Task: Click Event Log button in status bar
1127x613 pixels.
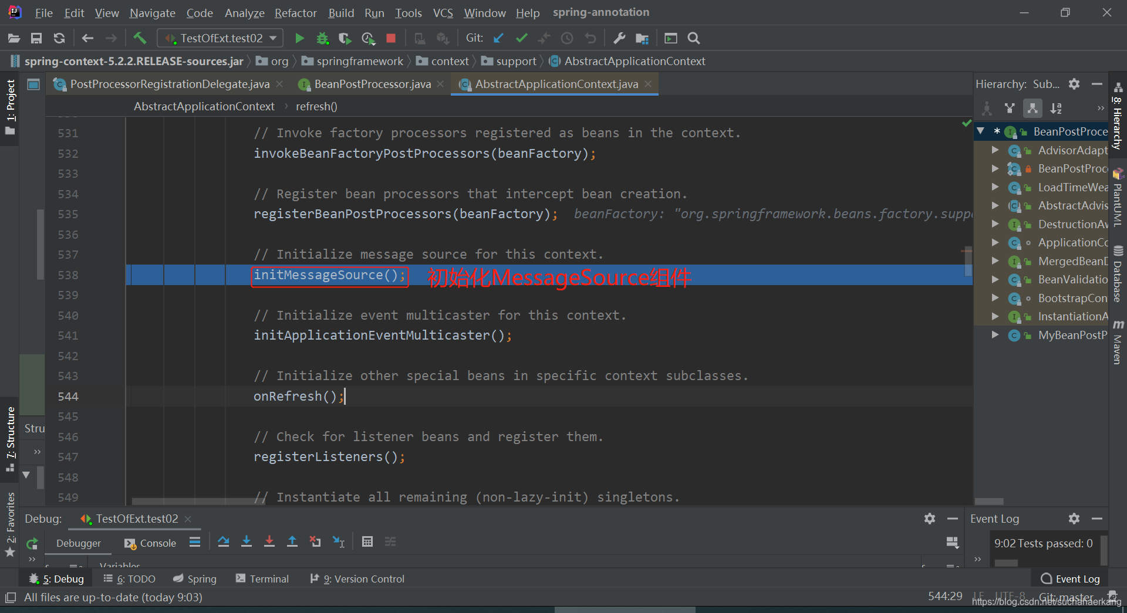Action: pyautogui.click(x=1070, y=579)
